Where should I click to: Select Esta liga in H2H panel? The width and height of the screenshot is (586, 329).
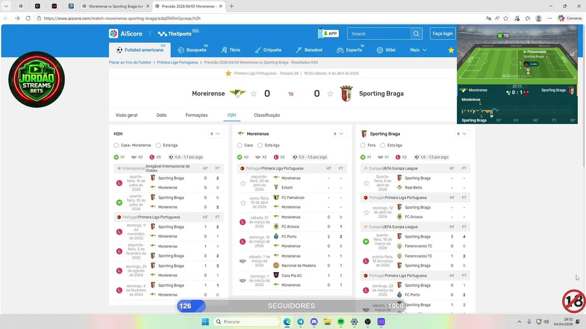[x=158, y=145]
